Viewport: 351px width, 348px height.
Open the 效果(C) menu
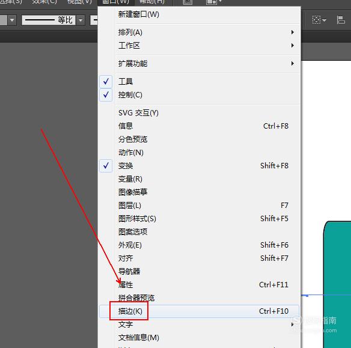pyautogui.click(x=44, y=2)
